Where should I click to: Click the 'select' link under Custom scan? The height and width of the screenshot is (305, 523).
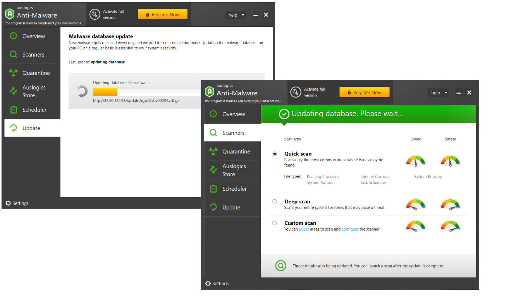click(304, 229)
